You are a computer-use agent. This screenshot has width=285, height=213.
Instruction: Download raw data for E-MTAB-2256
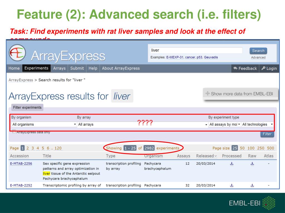pos(252,164)
